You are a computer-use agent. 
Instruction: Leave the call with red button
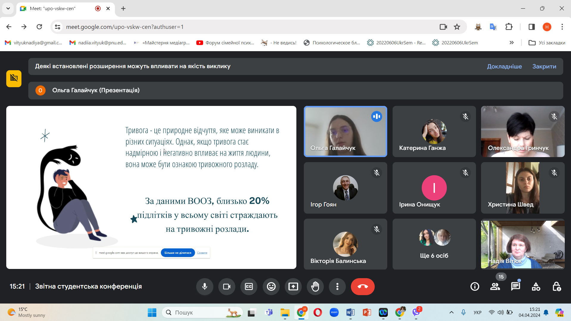coord(362,286)
